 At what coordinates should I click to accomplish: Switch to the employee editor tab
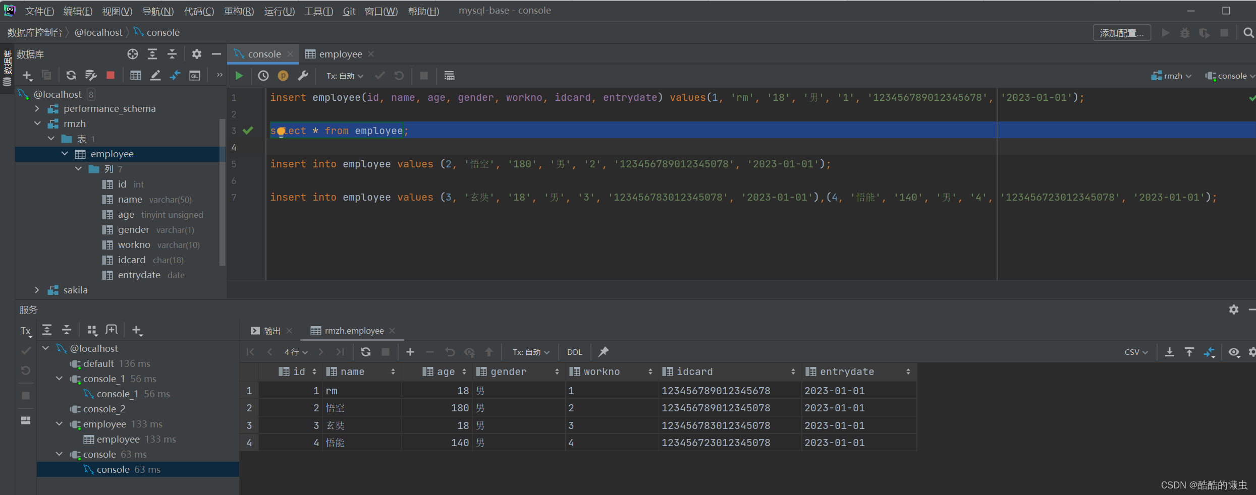click(x=340, y=54)
